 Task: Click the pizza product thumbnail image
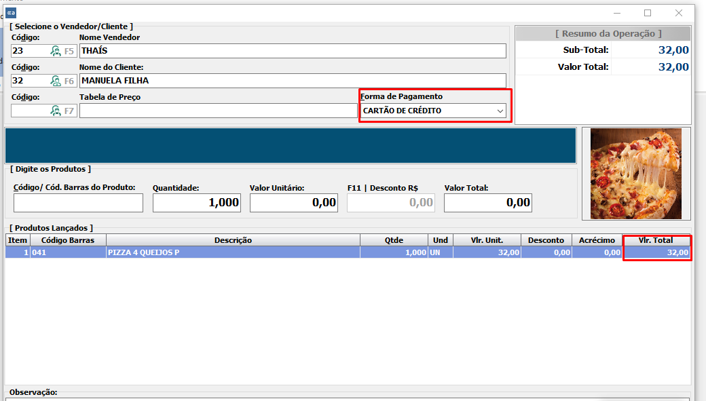[636, 174]
